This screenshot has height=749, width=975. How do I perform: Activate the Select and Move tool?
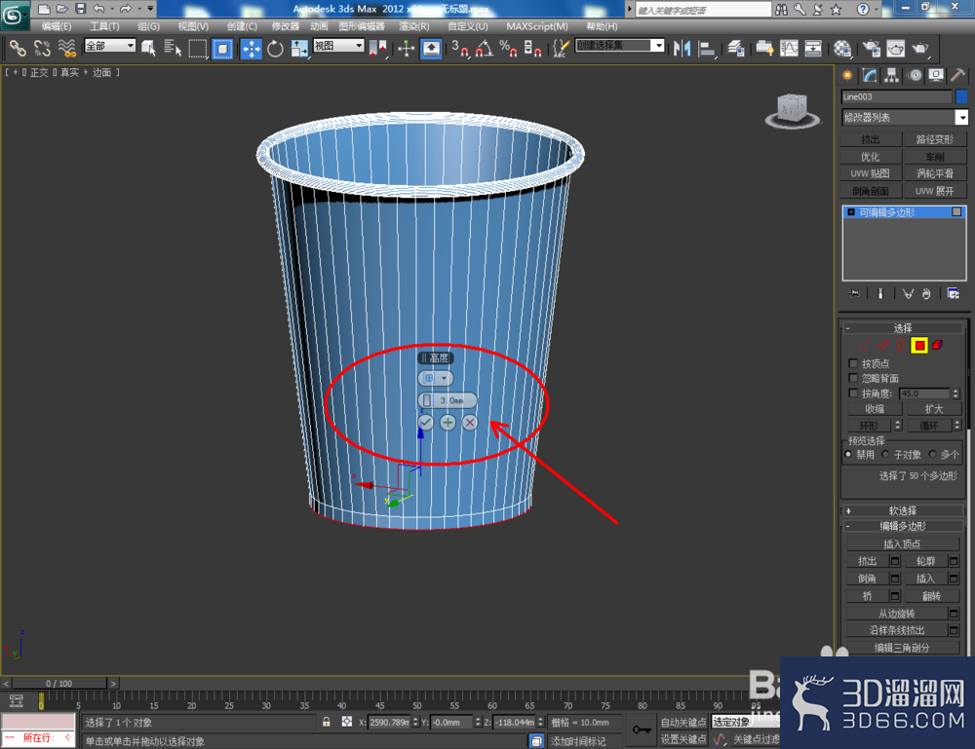[252, 48]
